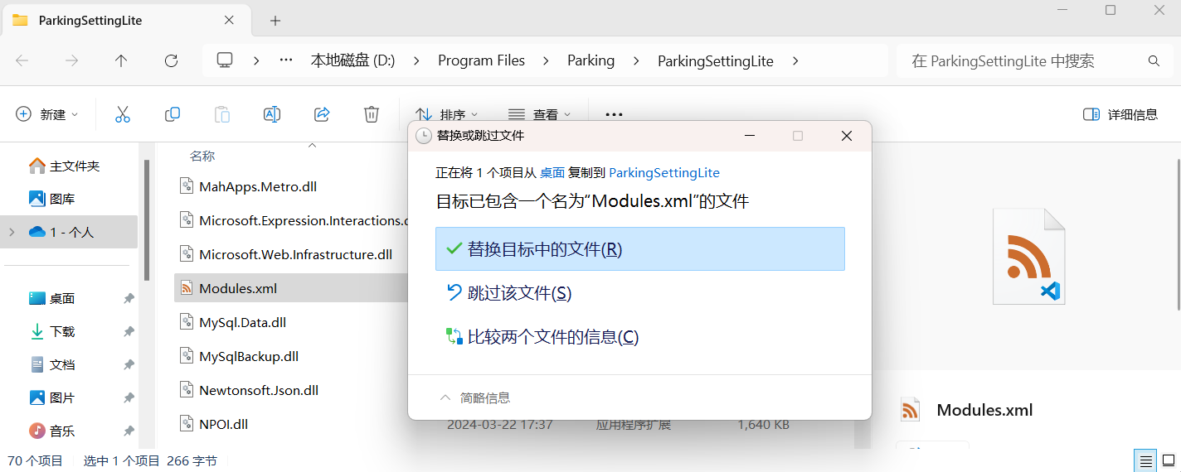Click Program Files in the address bar

pyautogui.click(x=481, y=60)
